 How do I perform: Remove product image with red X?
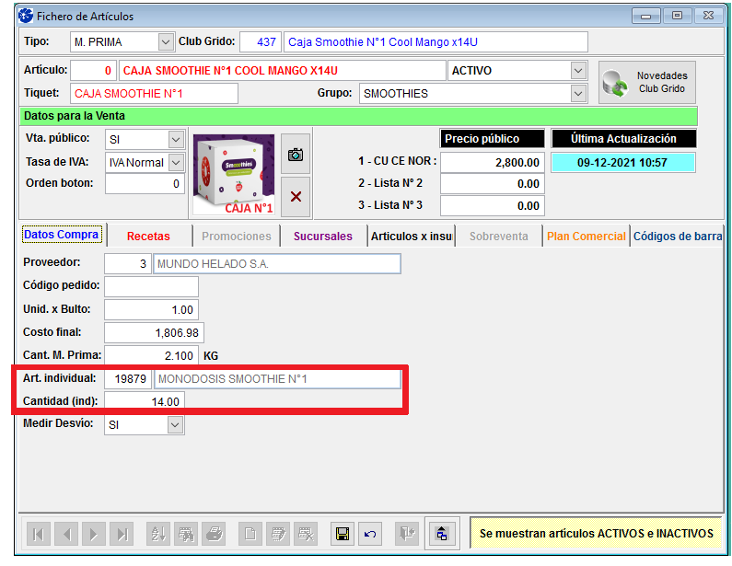click(x=296, y=196)
